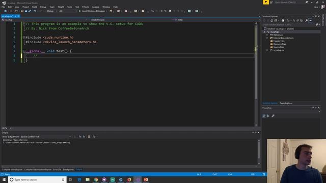Open the Tools menu
Screen dimensions: 326x183
(x=69, y=7)
